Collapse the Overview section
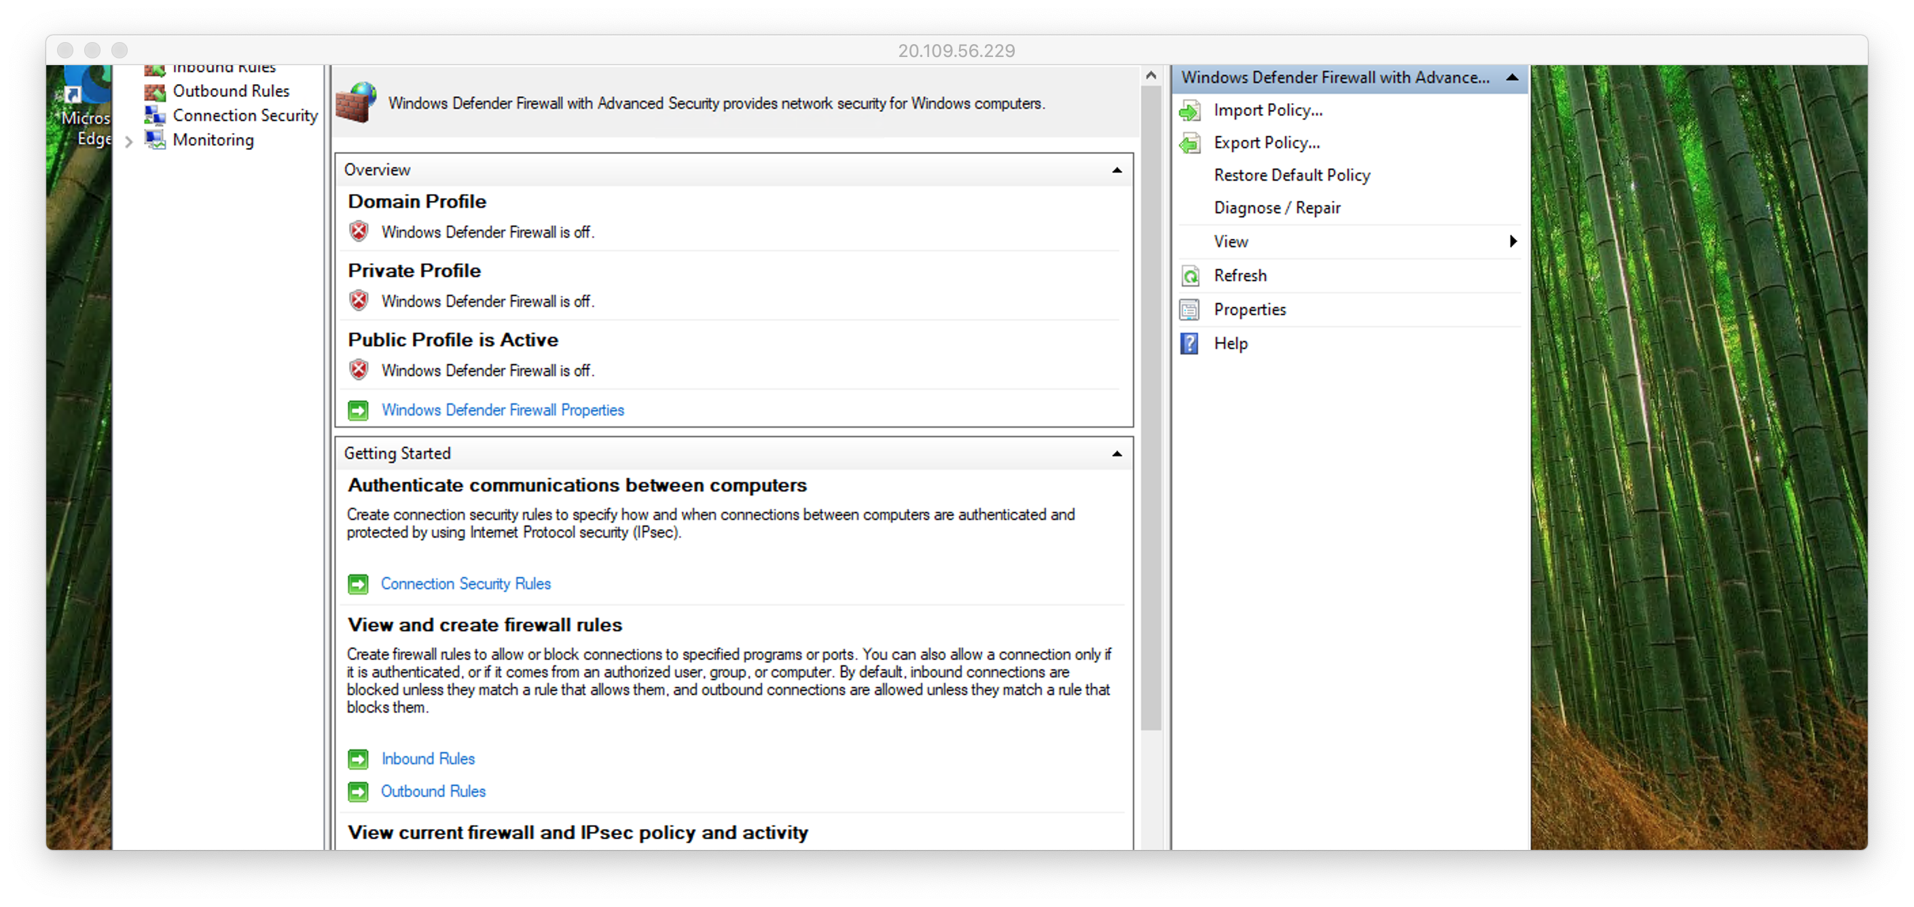Image resolution: width=1914 pixels, height=907 pixels. 1116,170
